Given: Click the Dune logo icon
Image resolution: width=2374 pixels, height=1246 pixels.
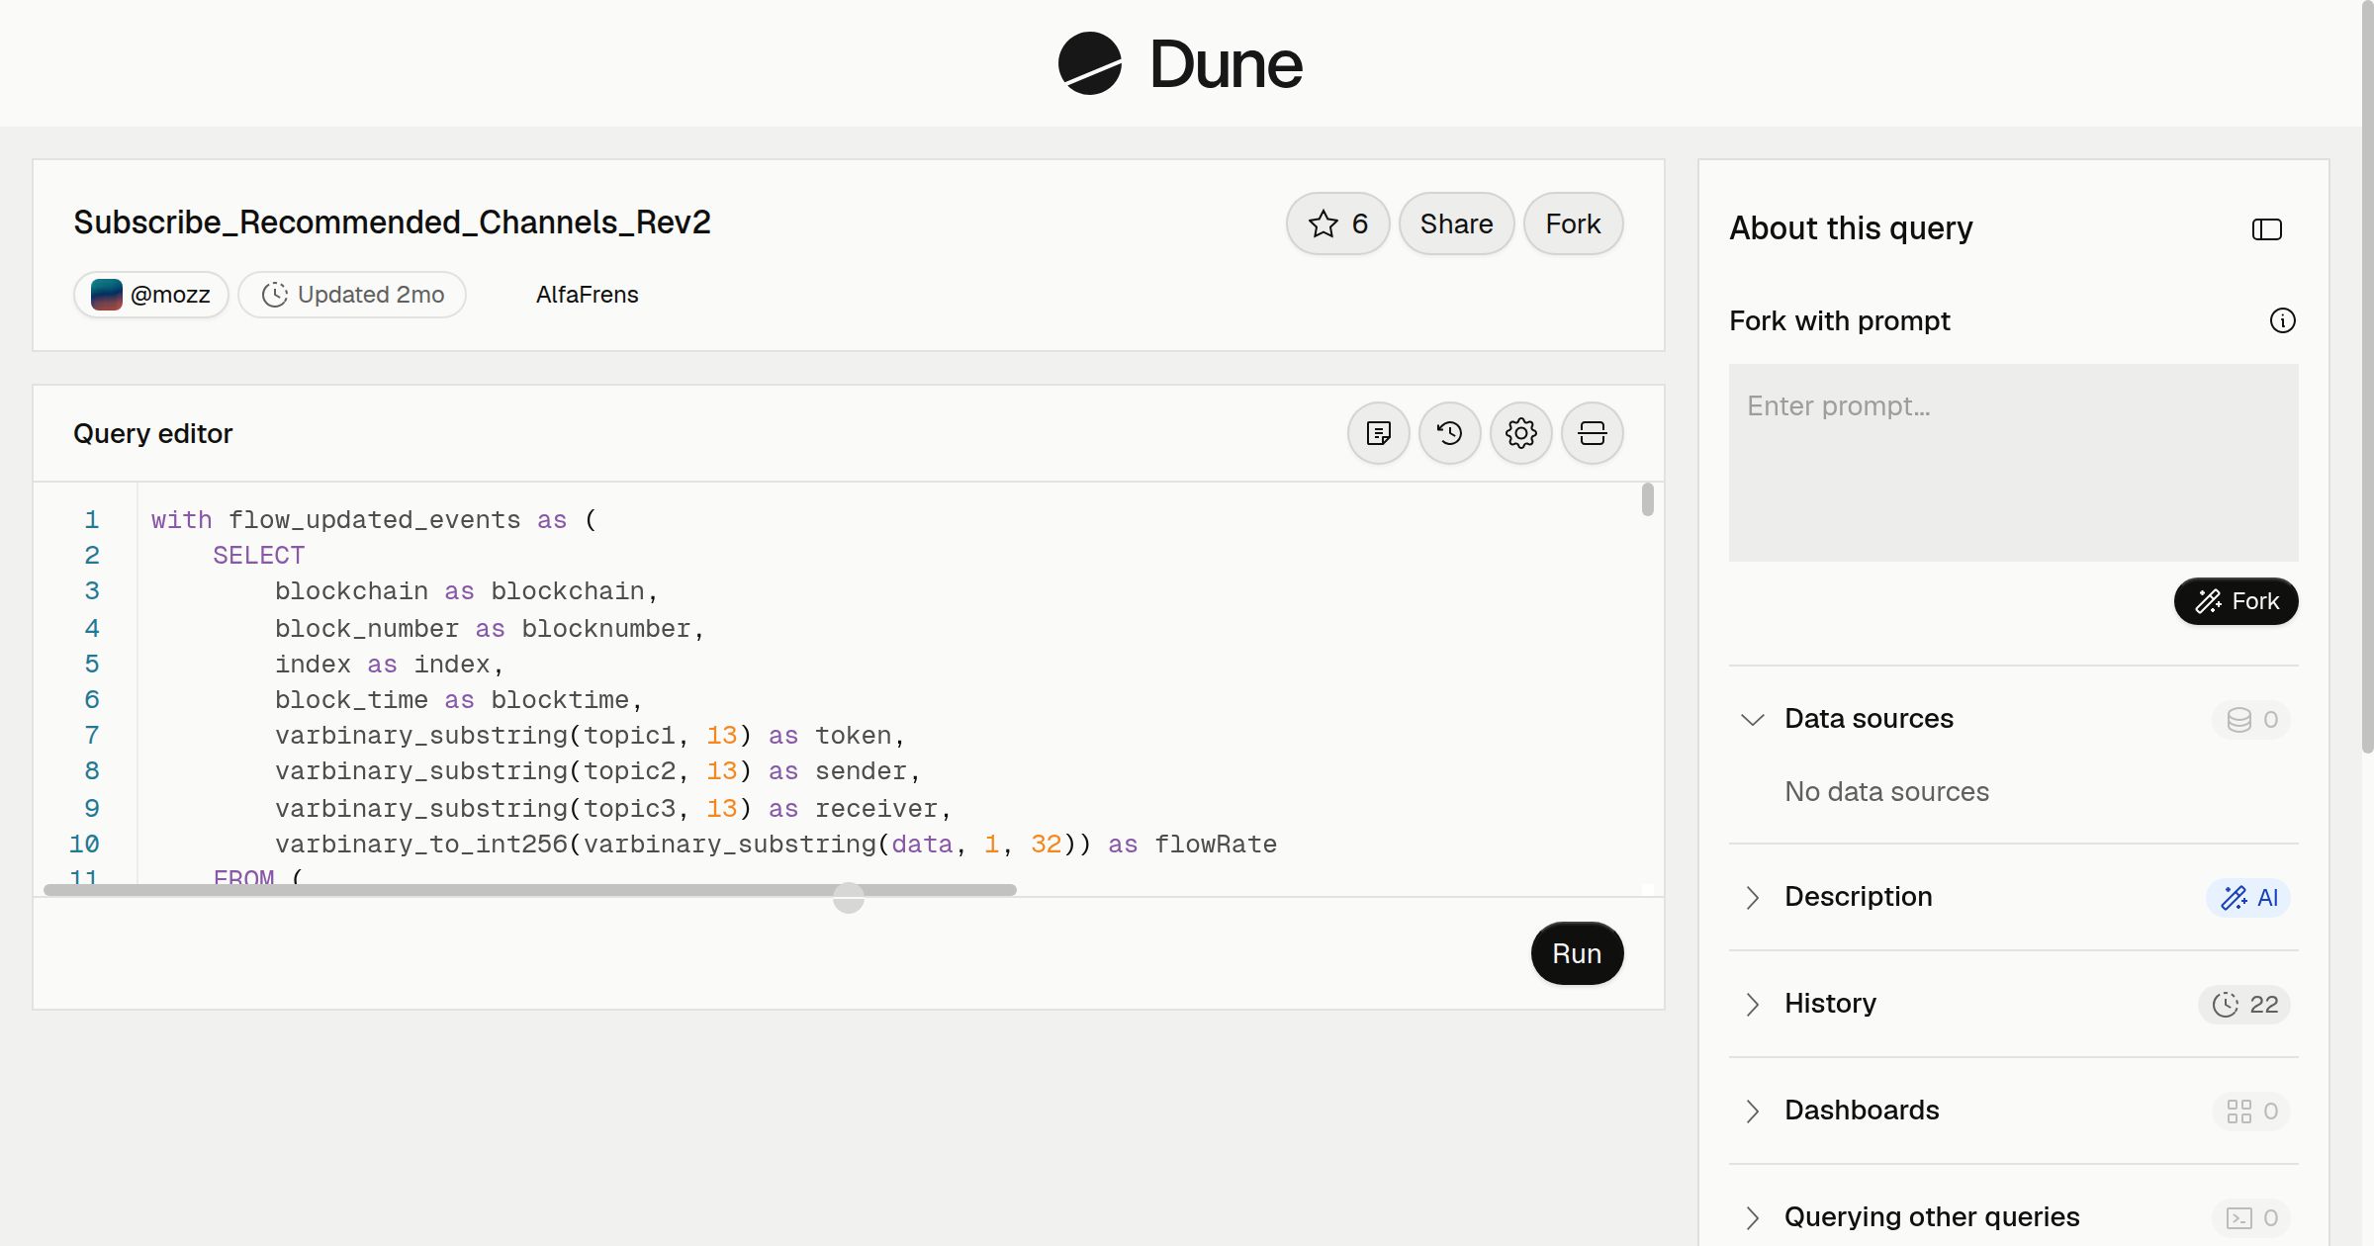Looking at the screenshot, I should point(1089,63).
